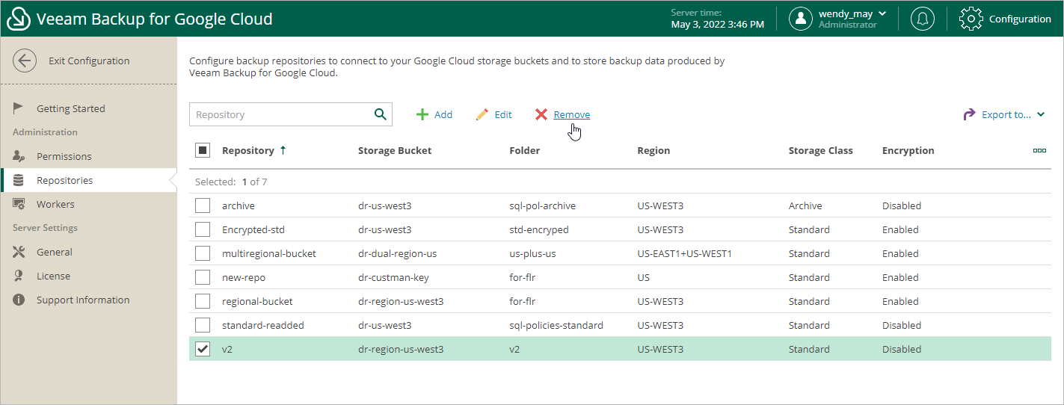
Task: Click the magnifier search icon
Action: 381,114
